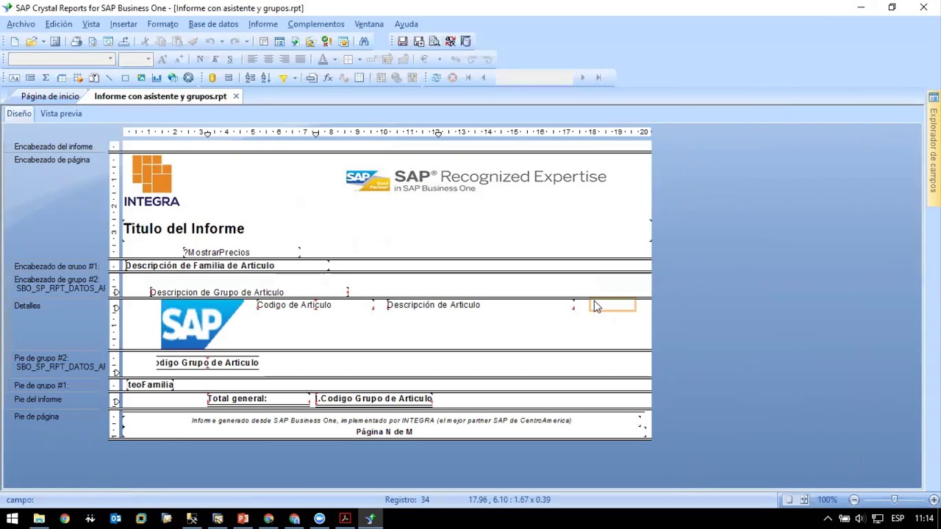Open the Archivo menu
Viewport: 941px width, 529px height.
pos(21,24)
